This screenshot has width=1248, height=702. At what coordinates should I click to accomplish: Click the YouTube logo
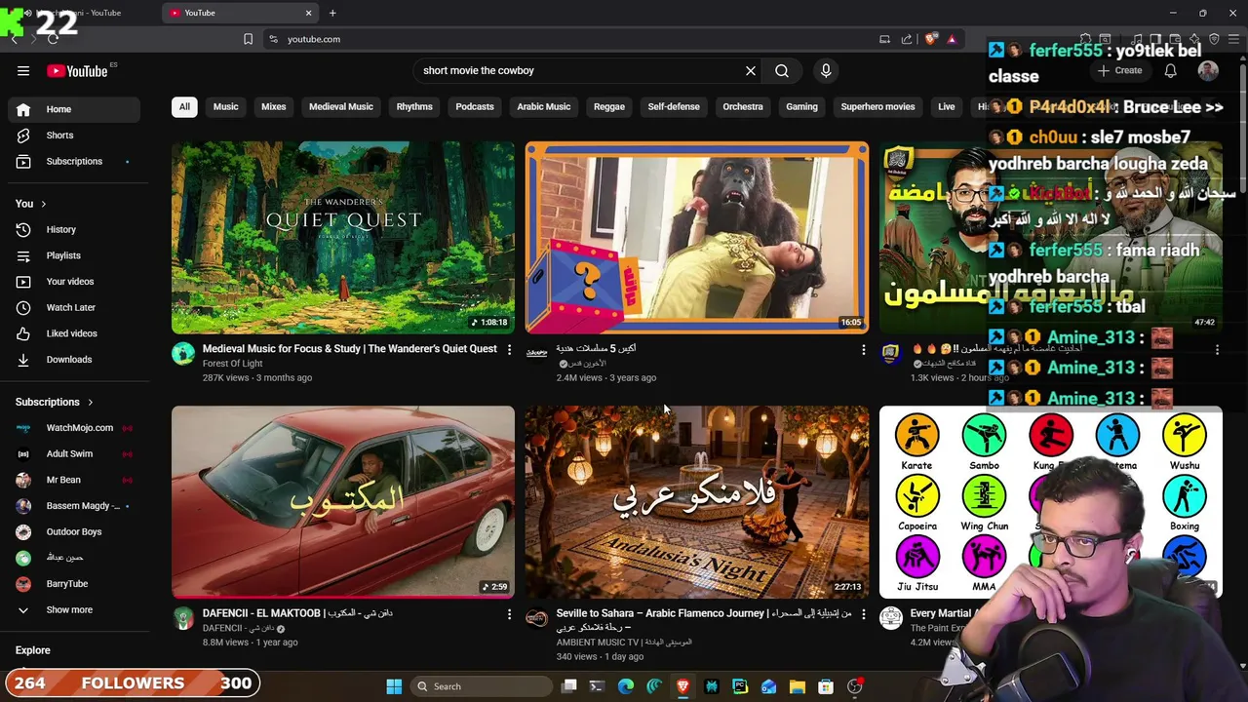[x=77, y=70]
